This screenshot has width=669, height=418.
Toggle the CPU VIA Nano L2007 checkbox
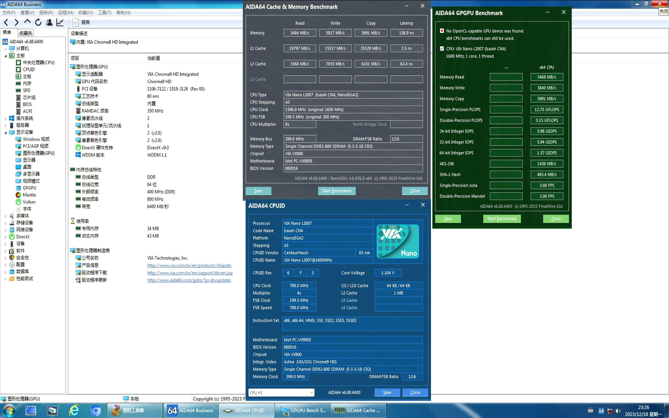(x=442, y=49)
